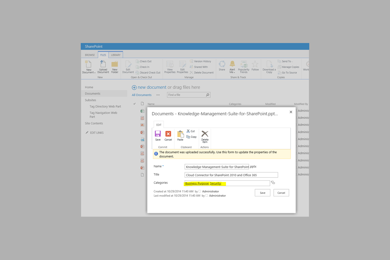Sort by the Modified By column header
390x260 pixels.
tap(301, 104)
